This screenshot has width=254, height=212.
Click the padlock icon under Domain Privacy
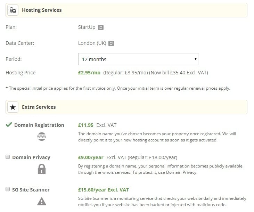click(42, 169)
